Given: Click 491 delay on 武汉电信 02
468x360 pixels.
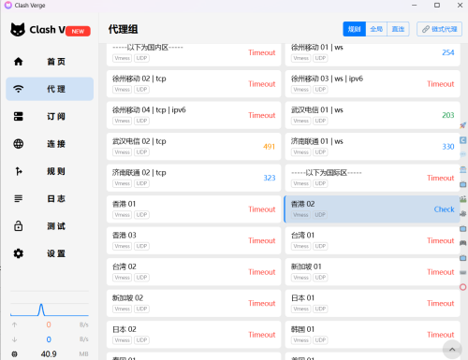Looking at the screenshot, I should click(269, 147).
